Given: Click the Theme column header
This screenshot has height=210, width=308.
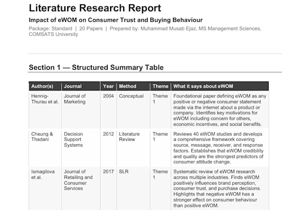Looking at the screenshot, I should point(160,86).
